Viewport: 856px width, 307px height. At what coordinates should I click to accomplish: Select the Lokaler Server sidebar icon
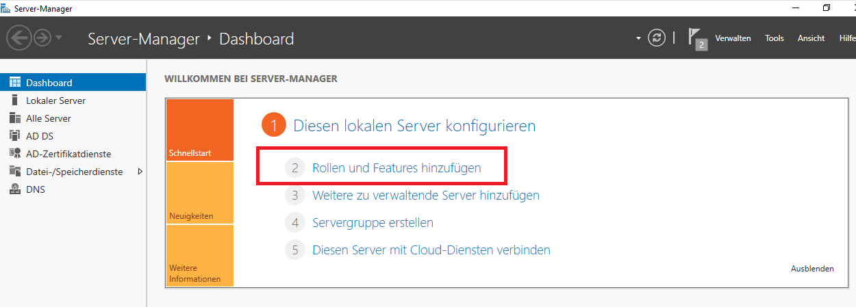(x=14, y=101)
